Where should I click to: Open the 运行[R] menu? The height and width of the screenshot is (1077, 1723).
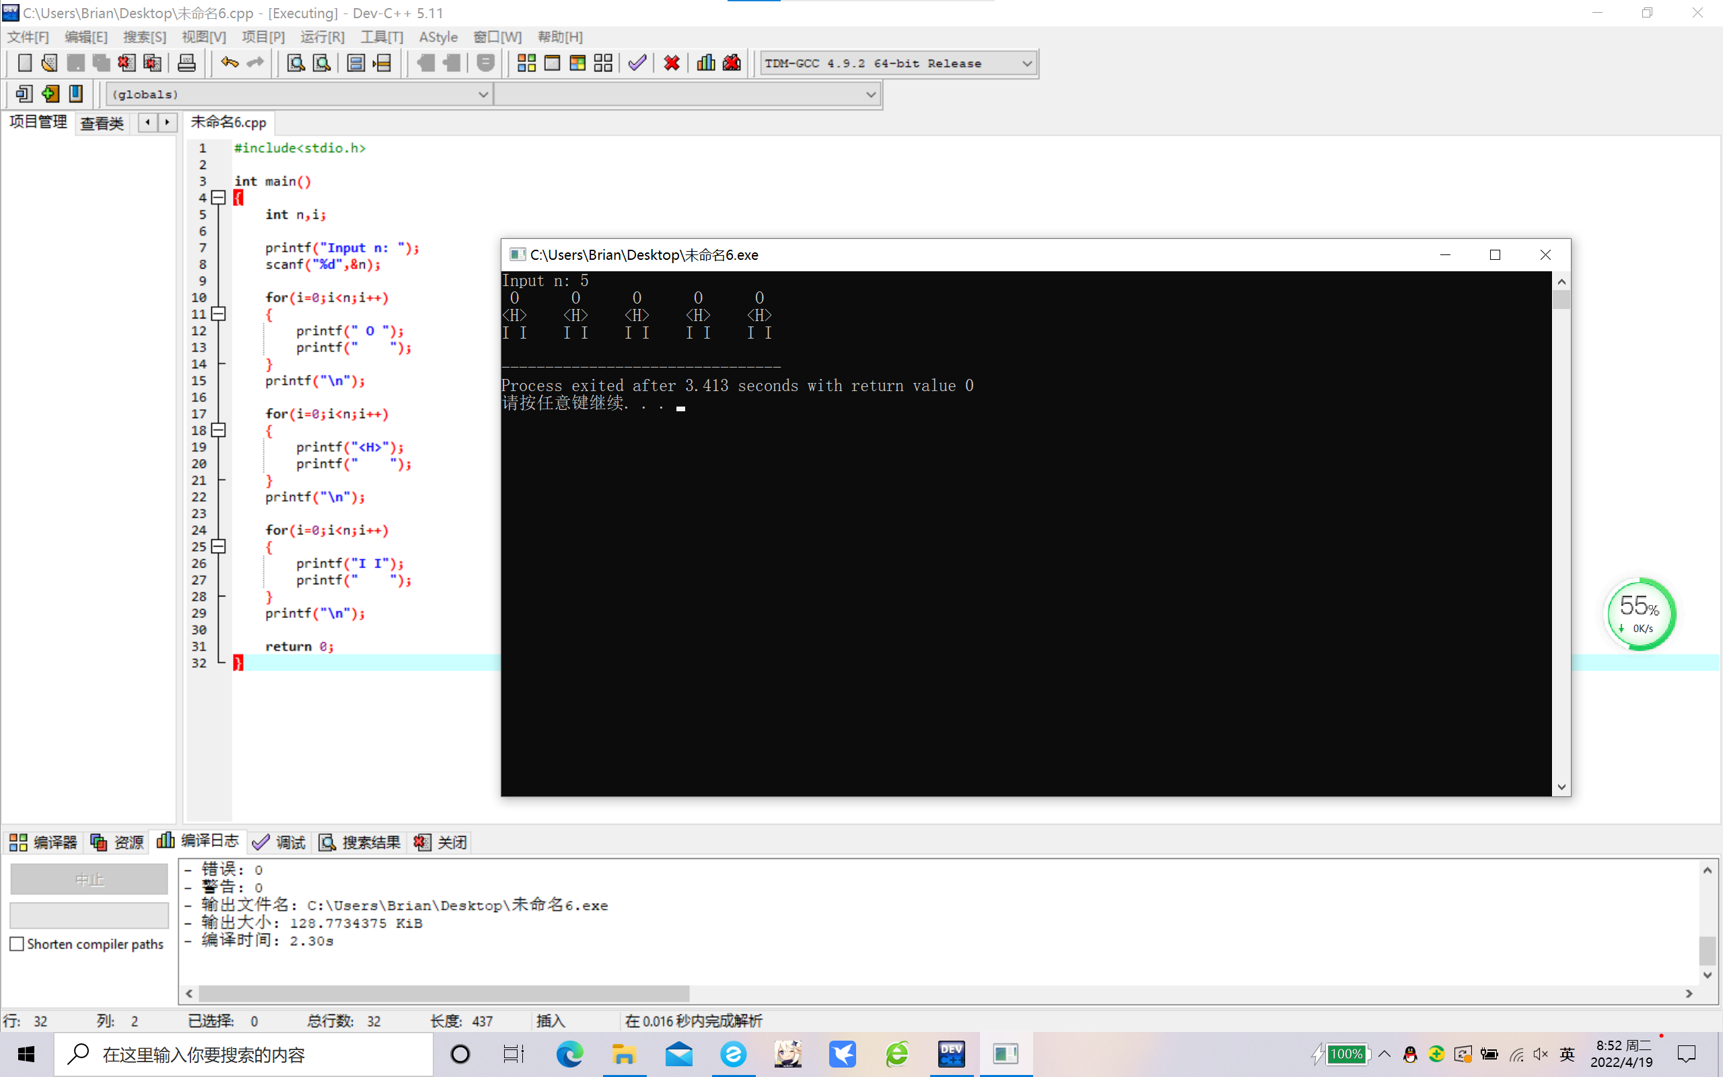tap(322, 37)
